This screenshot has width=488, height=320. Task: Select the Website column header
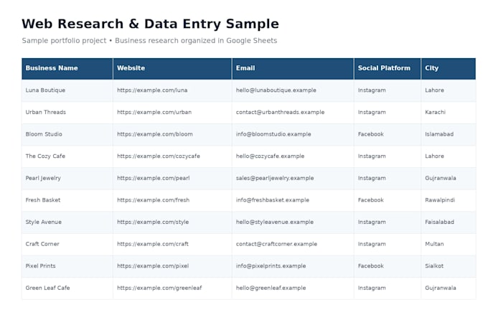click(x=172, y=68)
